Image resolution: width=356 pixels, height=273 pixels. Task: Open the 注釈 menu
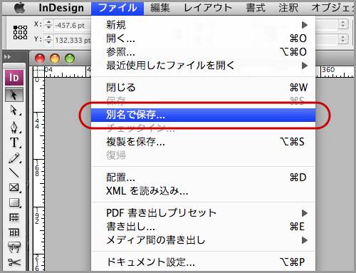pos(288,8)
